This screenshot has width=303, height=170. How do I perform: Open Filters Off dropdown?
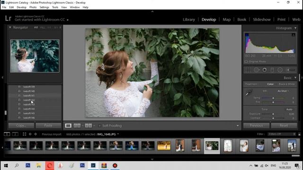tap(281, 134)
